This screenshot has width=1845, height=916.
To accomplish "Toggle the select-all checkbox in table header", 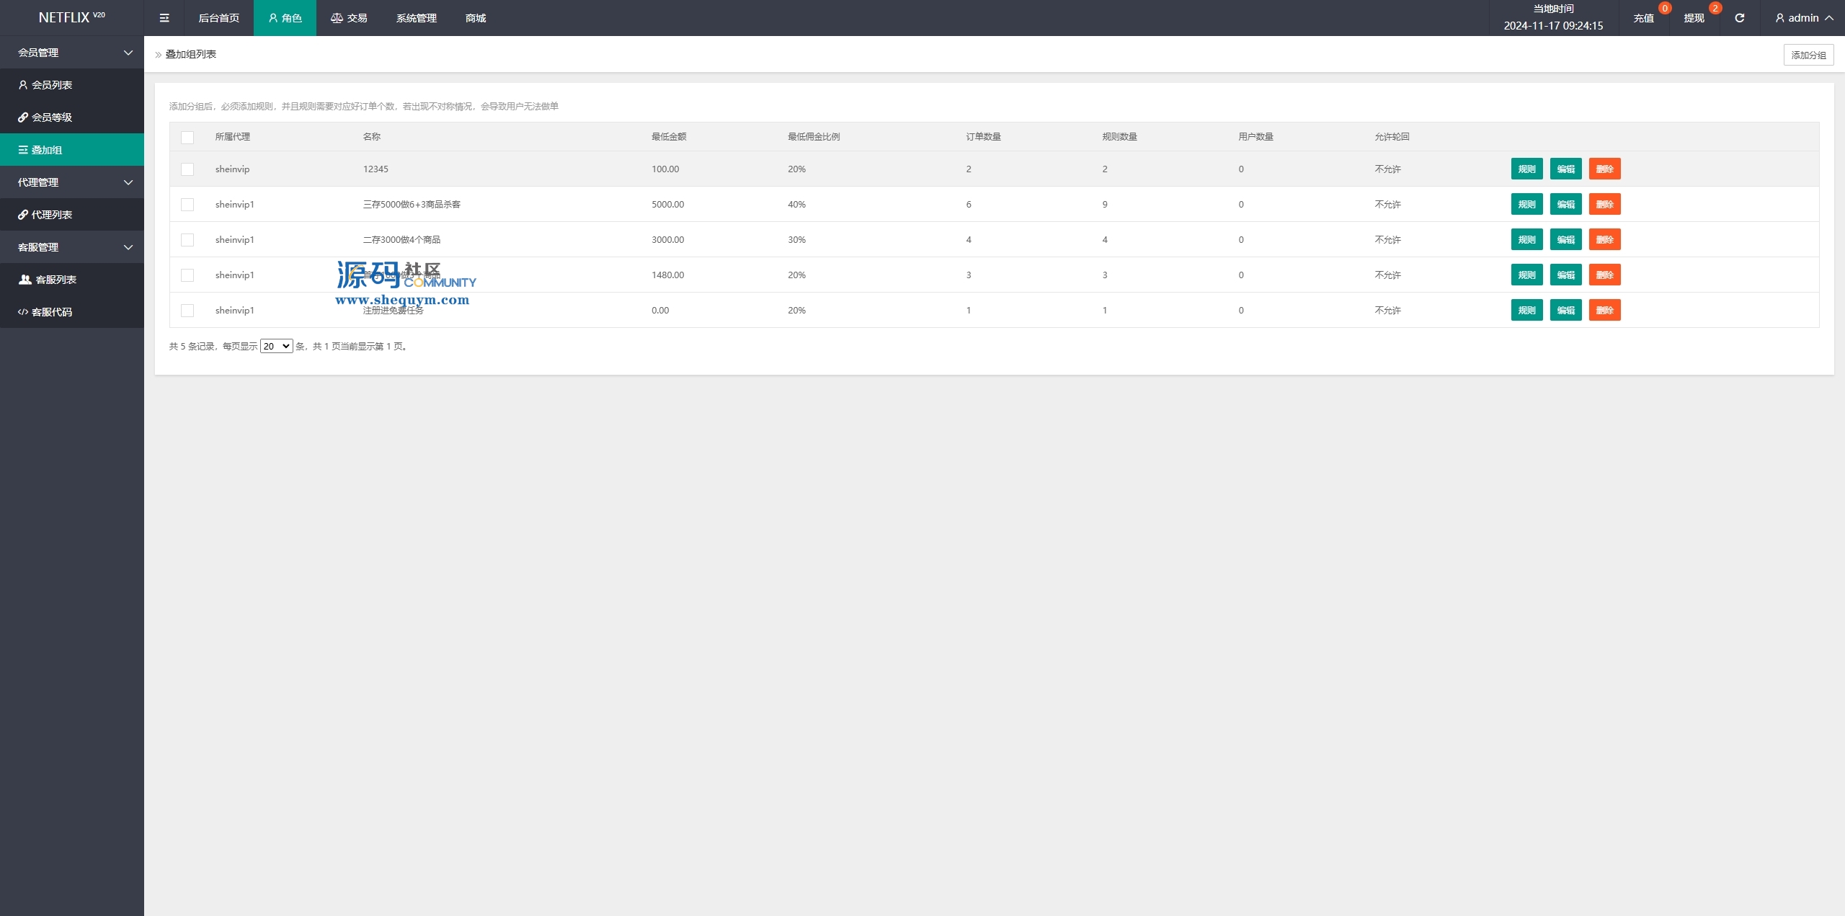I will (x=187, y=137).
